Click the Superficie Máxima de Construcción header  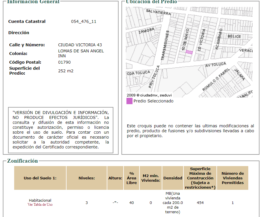point(200,178)
